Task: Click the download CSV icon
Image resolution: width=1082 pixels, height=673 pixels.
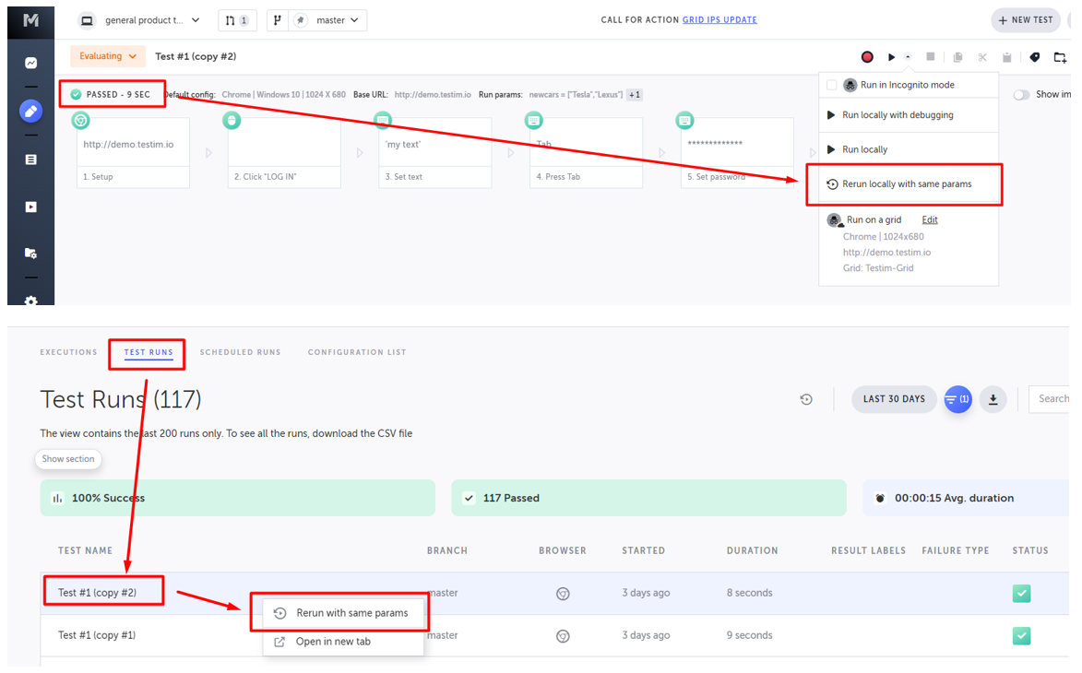Action: 993,399
